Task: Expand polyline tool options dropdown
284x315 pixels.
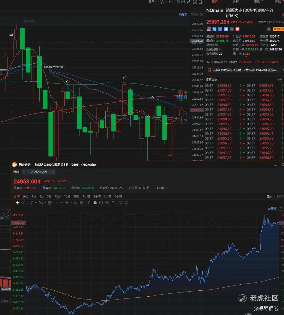Action: (36, 203)
